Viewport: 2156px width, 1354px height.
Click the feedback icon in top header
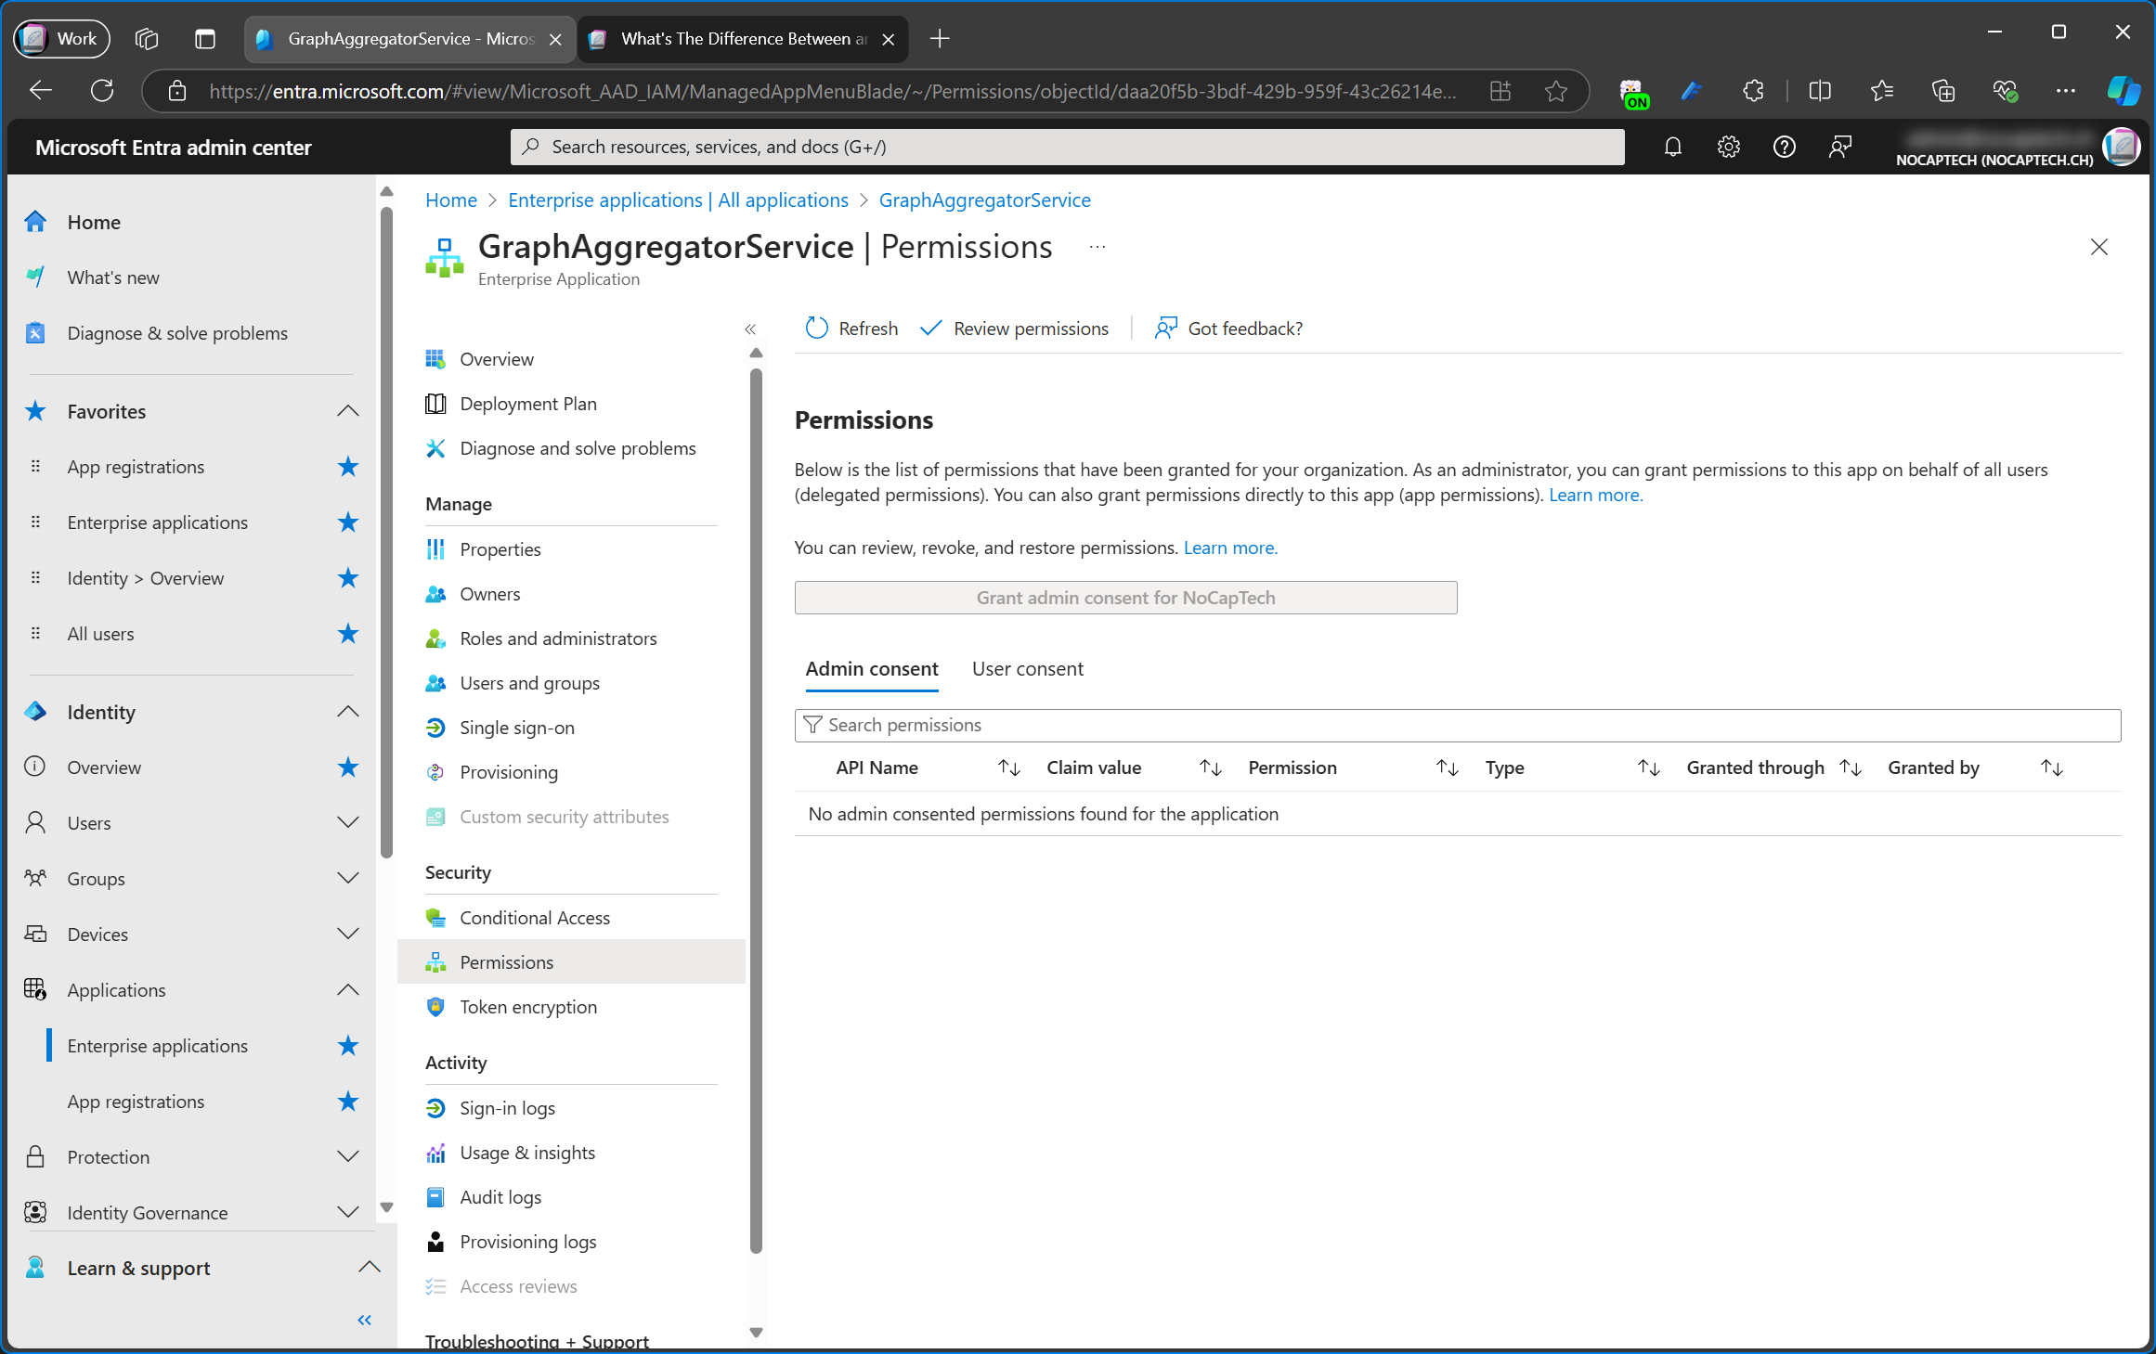pyautogui.click(x=1839, y=147)
